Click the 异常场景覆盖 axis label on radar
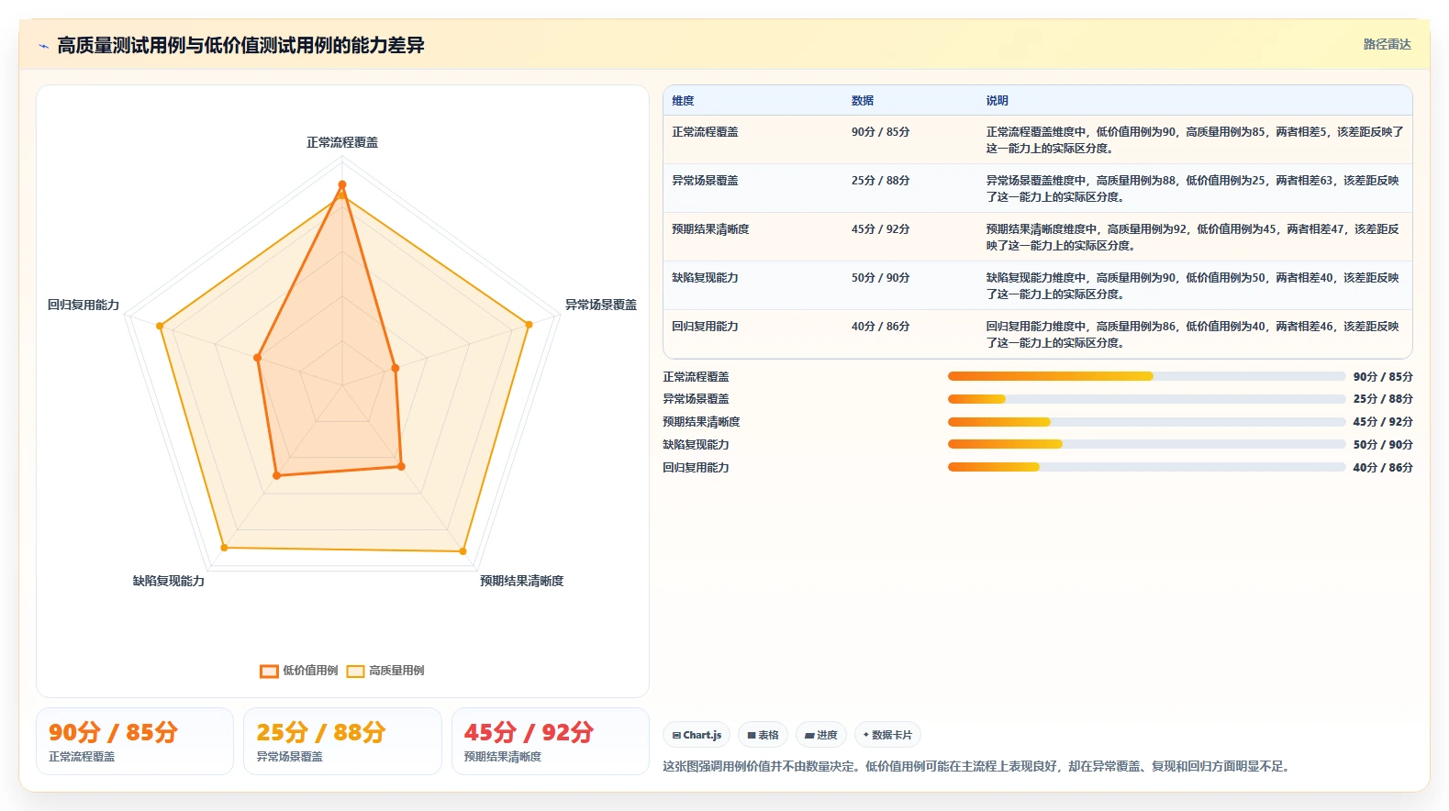 (601, 305)
